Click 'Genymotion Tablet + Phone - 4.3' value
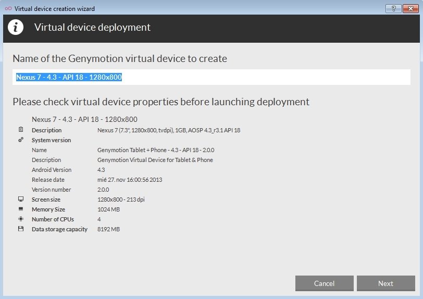 pyautogui.click(x=156, y=150)
